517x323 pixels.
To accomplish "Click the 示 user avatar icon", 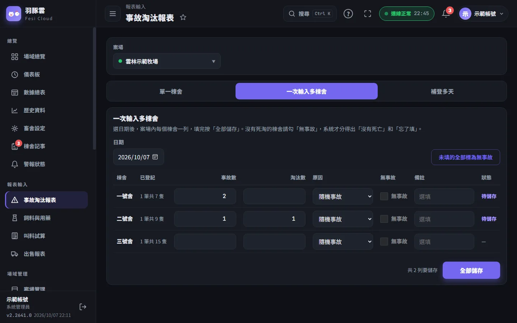I will point(465,14).
